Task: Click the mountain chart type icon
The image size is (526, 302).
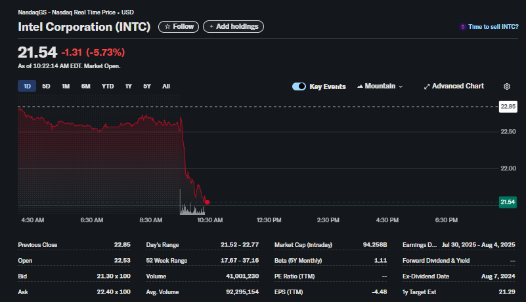Action: (360, 86)
